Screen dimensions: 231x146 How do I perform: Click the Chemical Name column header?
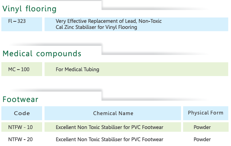pyautogui.click(x=113, y=113)
